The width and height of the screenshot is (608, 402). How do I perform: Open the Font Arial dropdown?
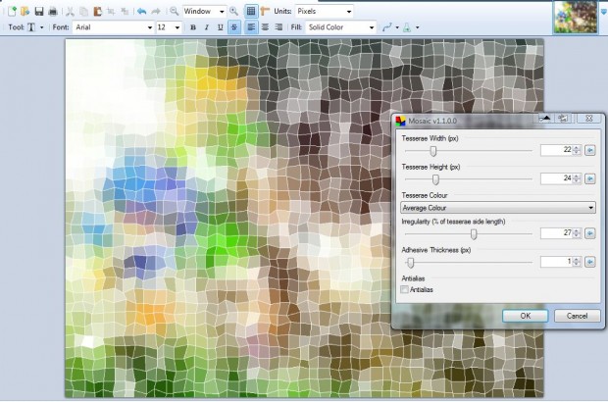(x=113, y=27)
